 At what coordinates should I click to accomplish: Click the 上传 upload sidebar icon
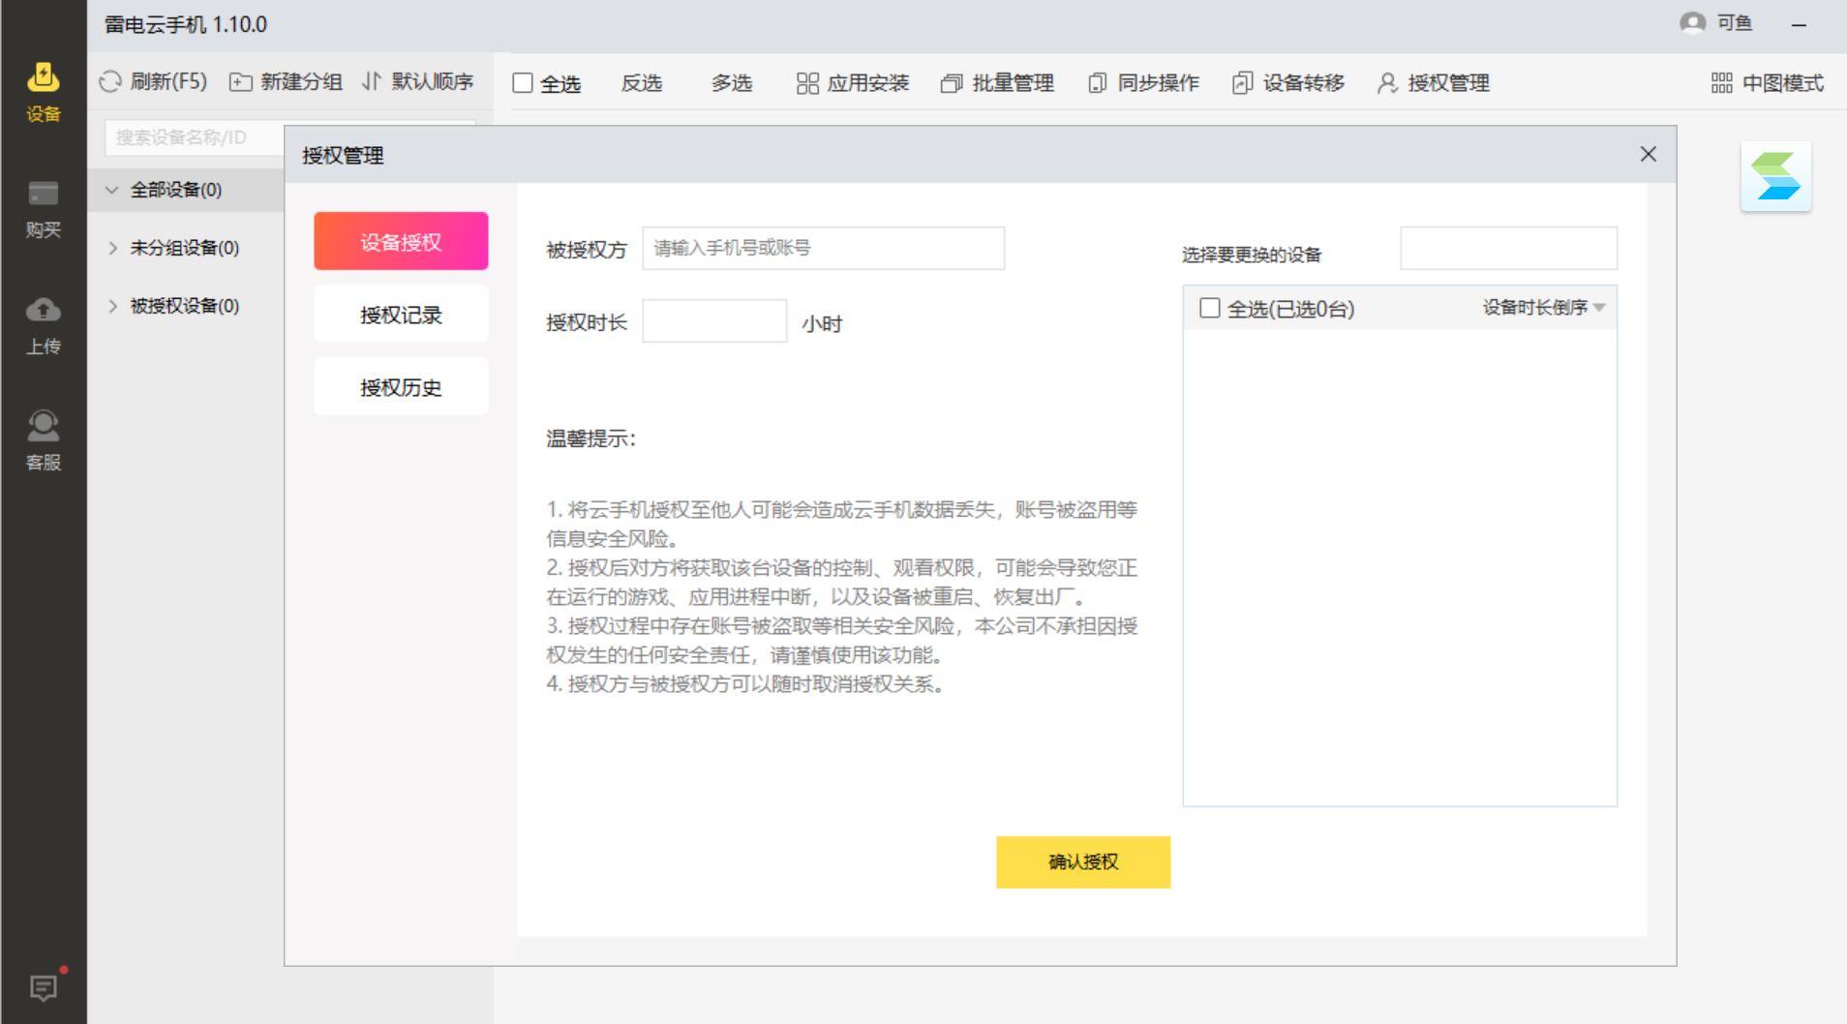(43, 324)
